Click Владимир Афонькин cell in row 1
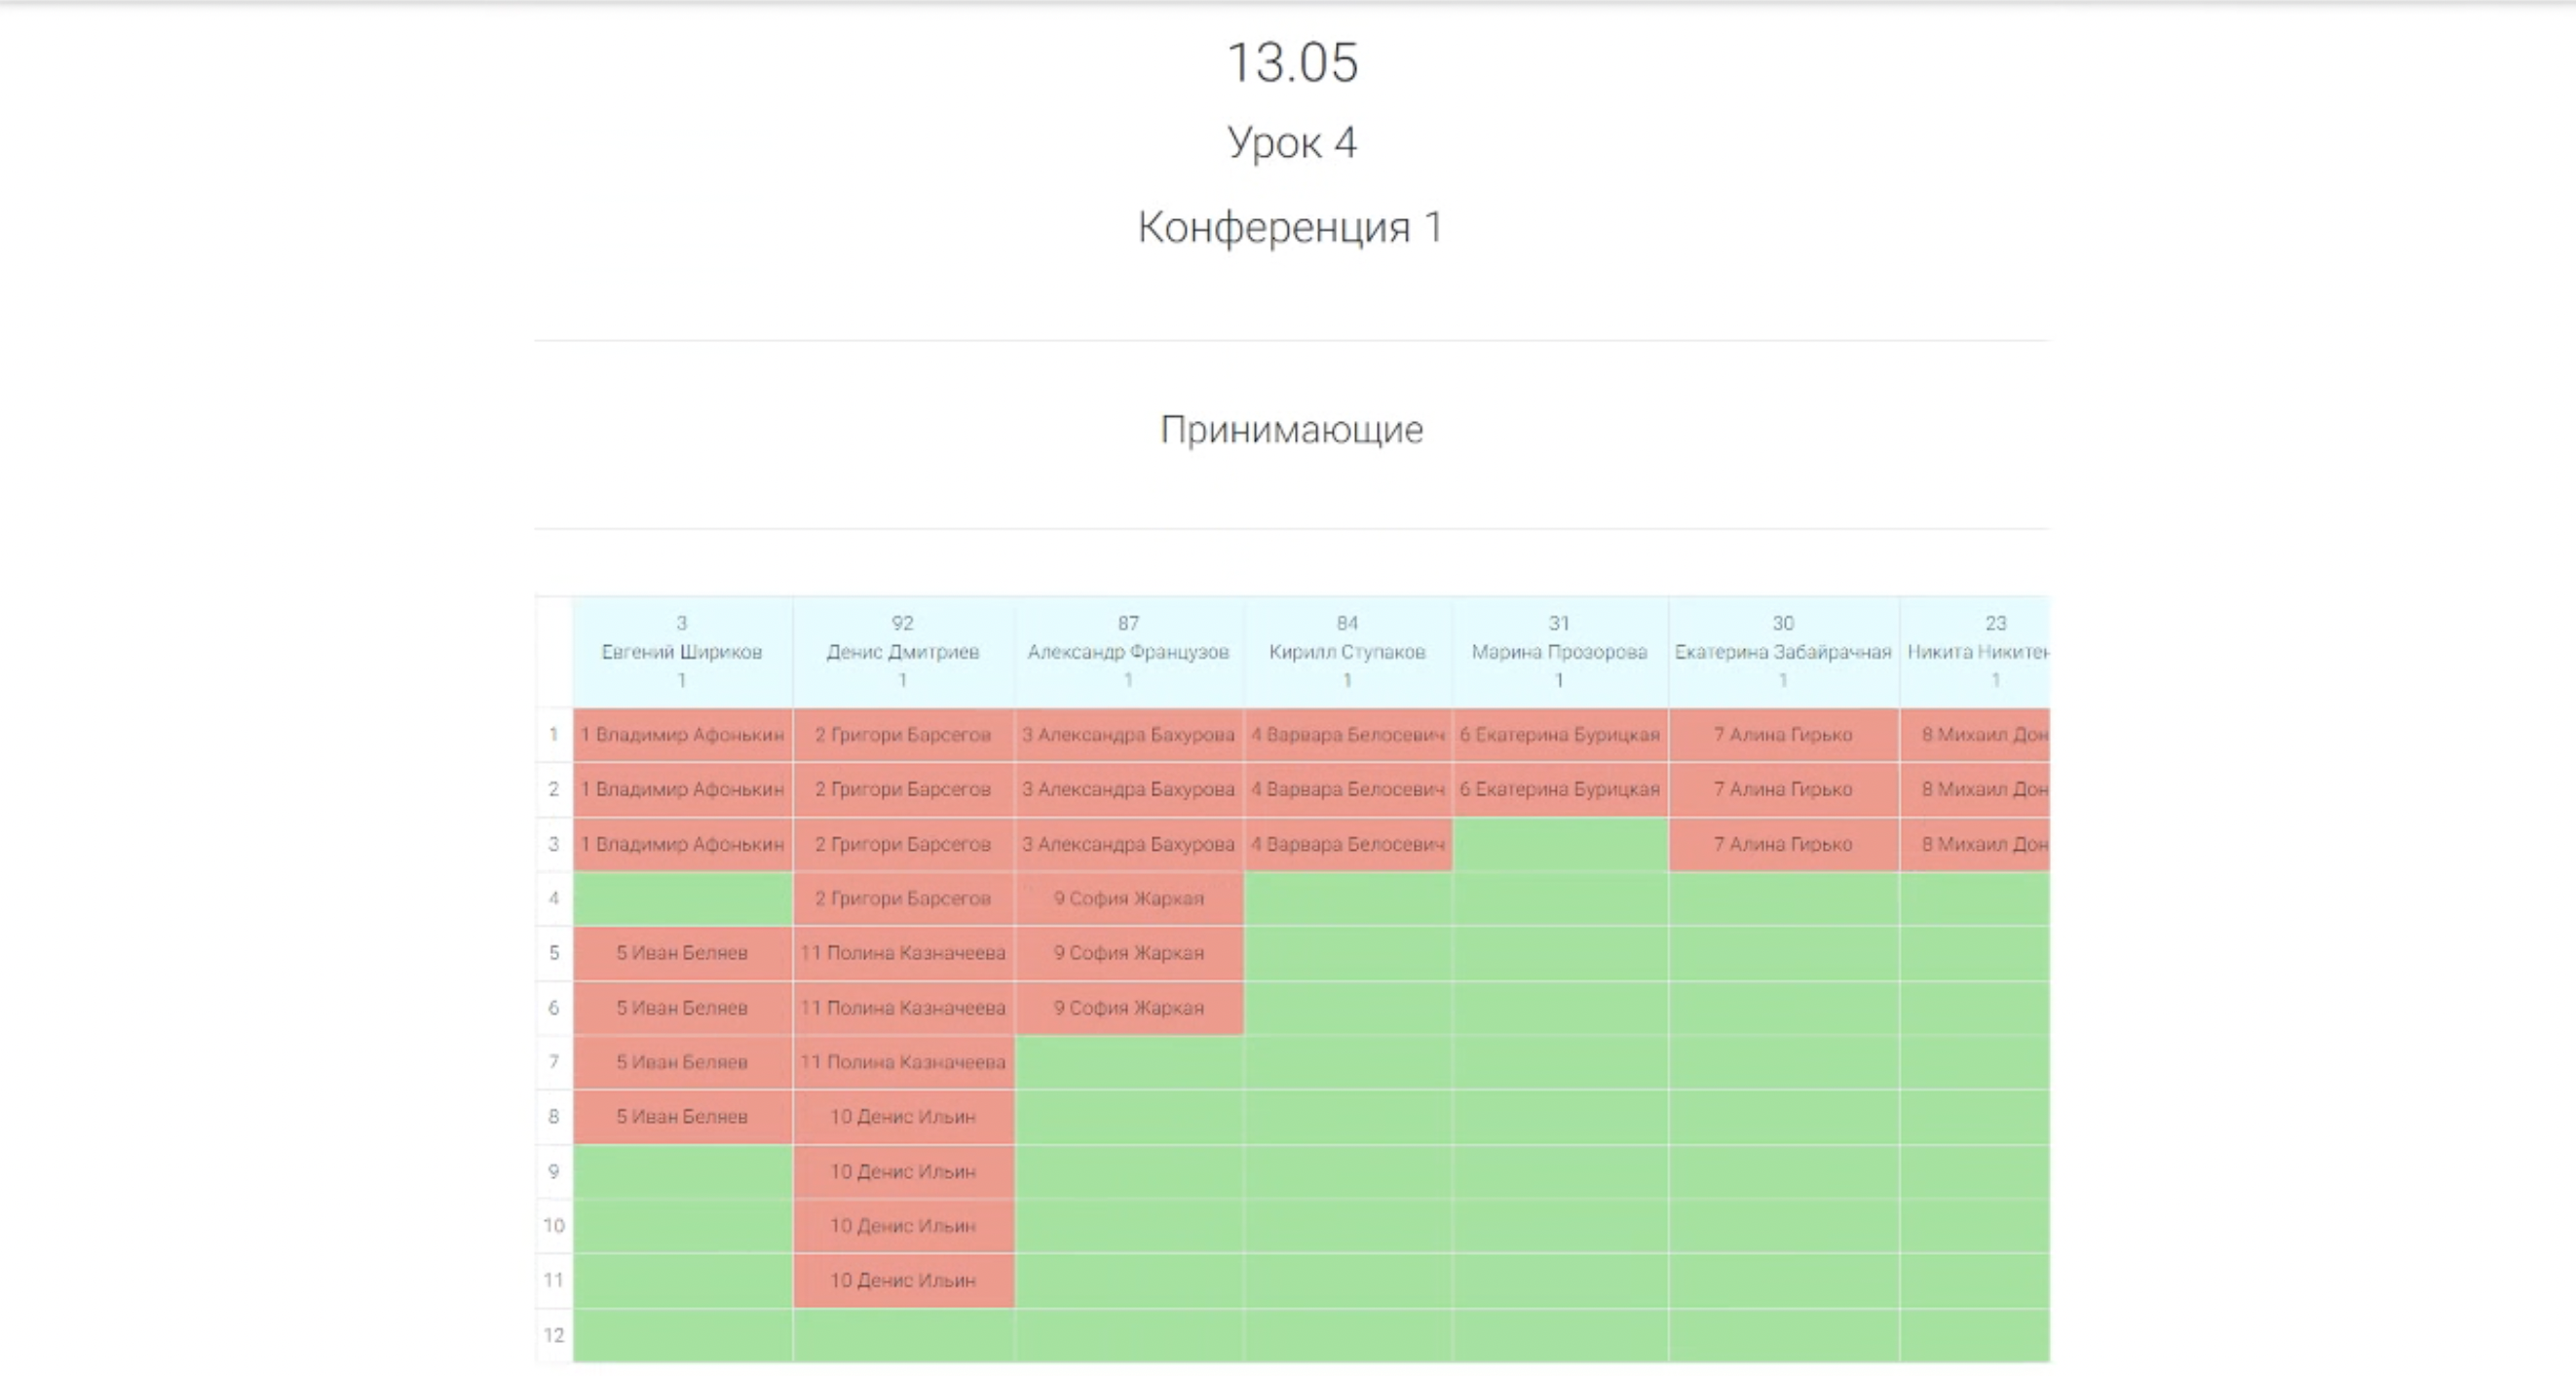The image size is (2576, 1376). [x=683, y=735]
